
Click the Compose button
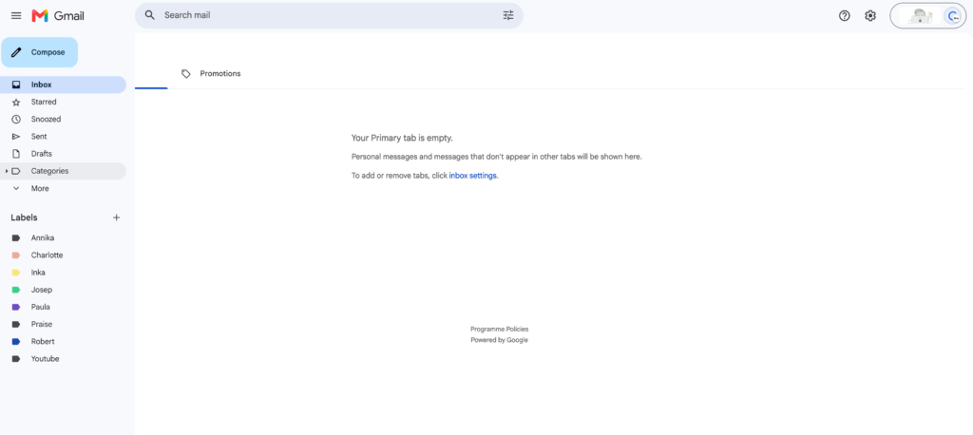click(39, 52)
